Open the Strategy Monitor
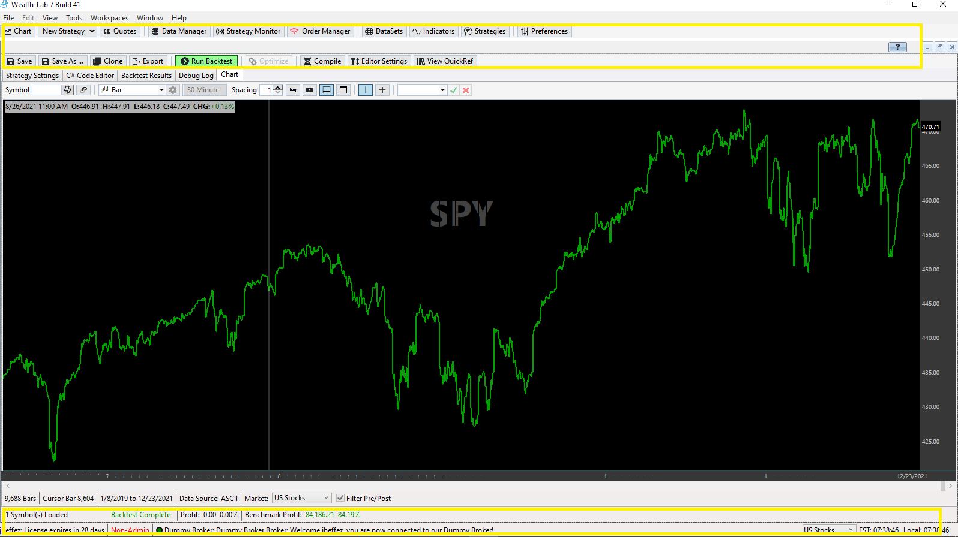Viewport: 958px width, 537px height. pos(248,31)
